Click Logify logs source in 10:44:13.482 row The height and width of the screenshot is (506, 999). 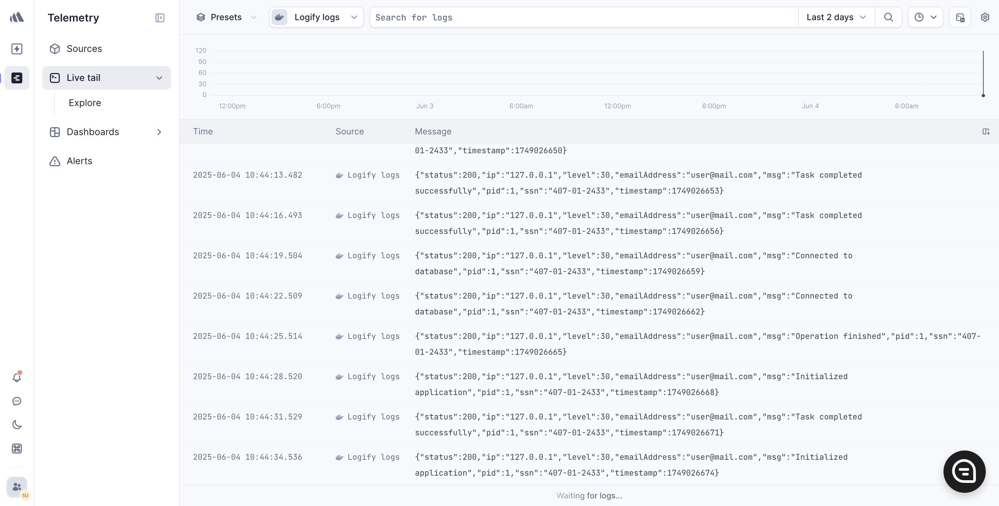[367, 175]
